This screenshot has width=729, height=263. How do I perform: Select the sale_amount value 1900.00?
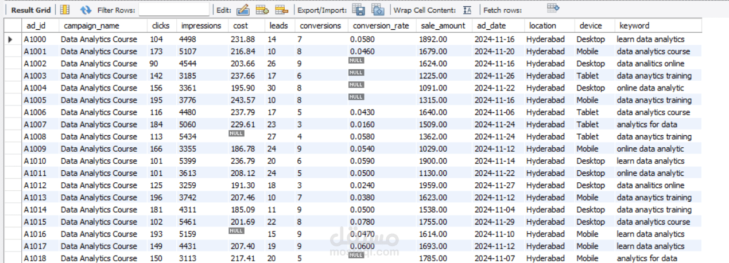pos(433,160)
